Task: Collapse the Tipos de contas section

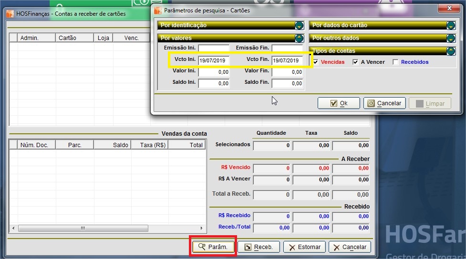Action: [451, 51]
